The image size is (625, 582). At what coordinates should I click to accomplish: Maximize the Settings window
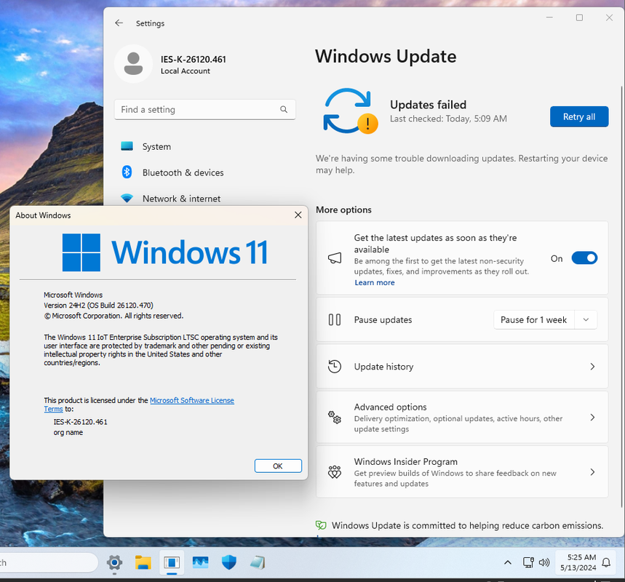point(579,17)
